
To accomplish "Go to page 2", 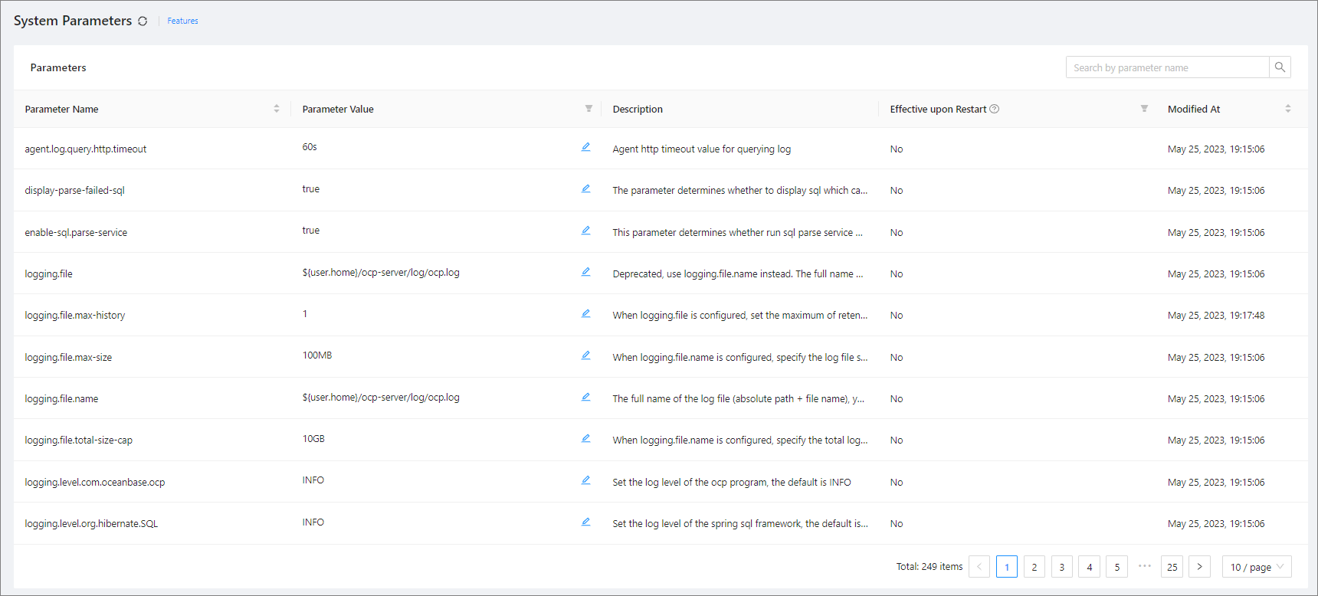I will point(1034,567).
